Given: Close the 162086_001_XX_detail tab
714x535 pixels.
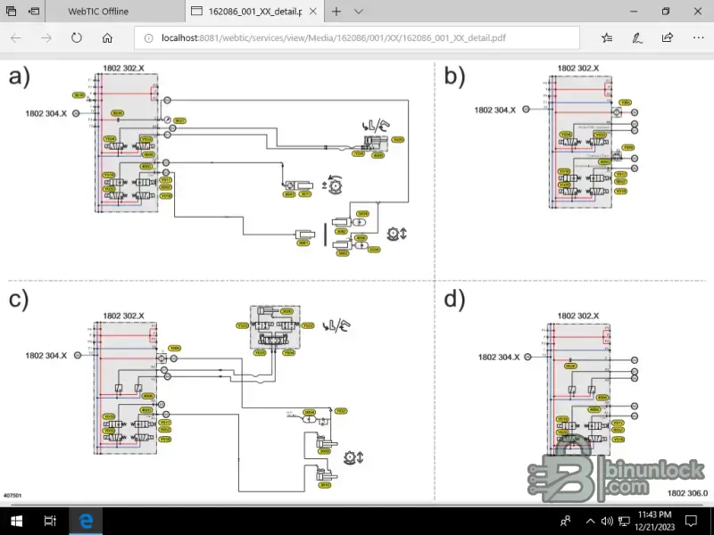Looking at the screenshot, I should (313, 12).
